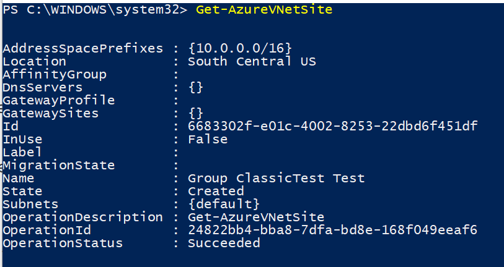Click the Location property label

pos(34,61)
